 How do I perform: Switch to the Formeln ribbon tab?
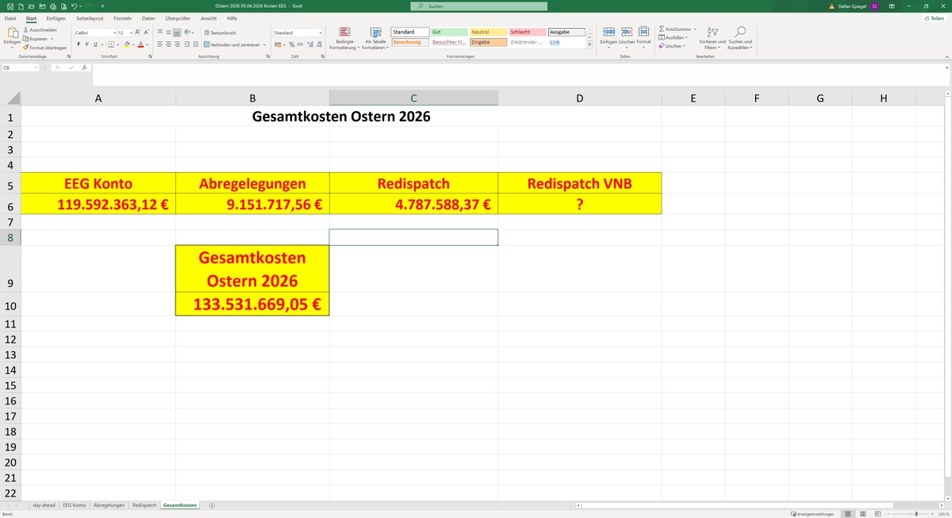click(x=122, y=18)
